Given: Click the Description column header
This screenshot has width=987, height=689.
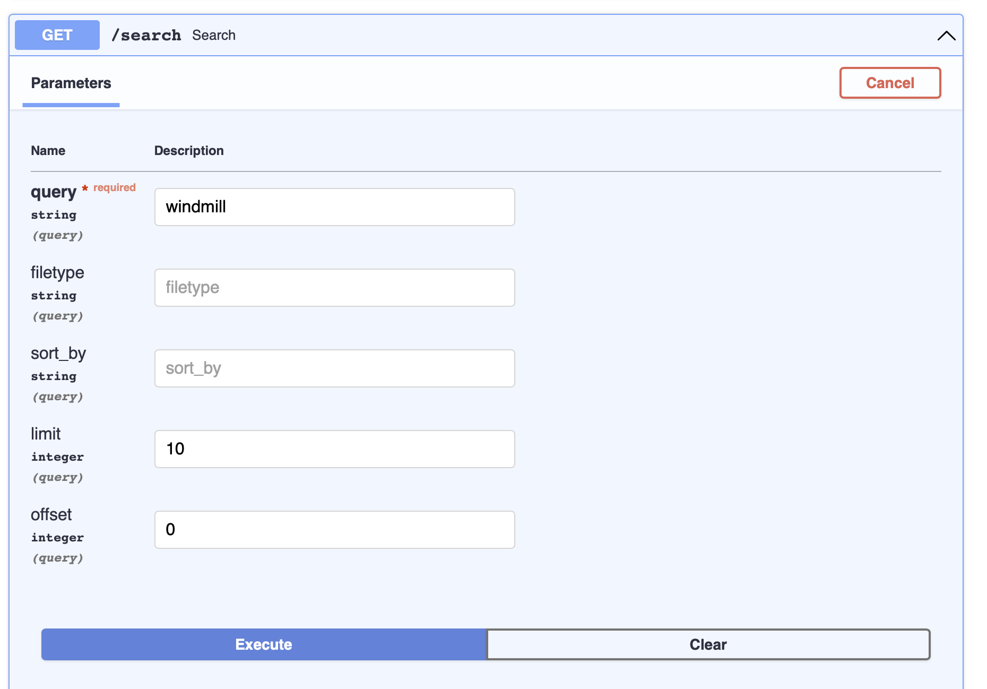Looking at the screenshot, I should (x=189, y=151).
